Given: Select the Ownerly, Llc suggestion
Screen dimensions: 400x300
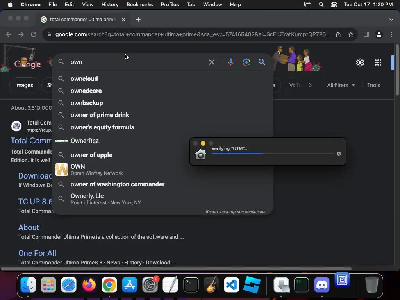Looking at the screenshot, I should [162, 199].
